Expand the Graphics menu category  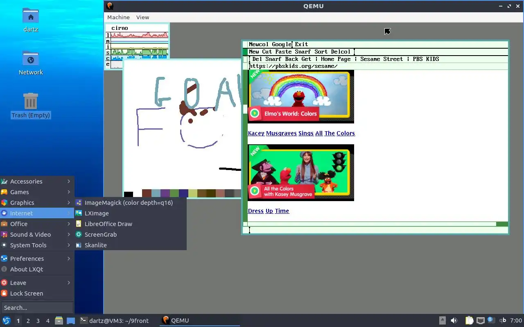37,203
